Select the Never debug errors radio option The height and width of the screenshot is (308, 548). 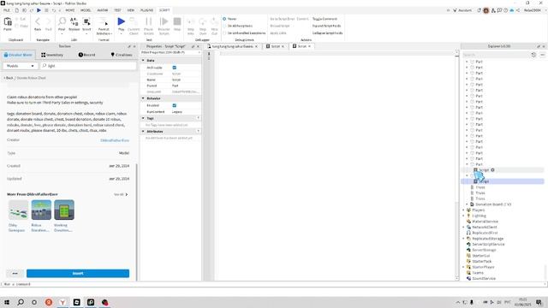[x=224, y=19]
